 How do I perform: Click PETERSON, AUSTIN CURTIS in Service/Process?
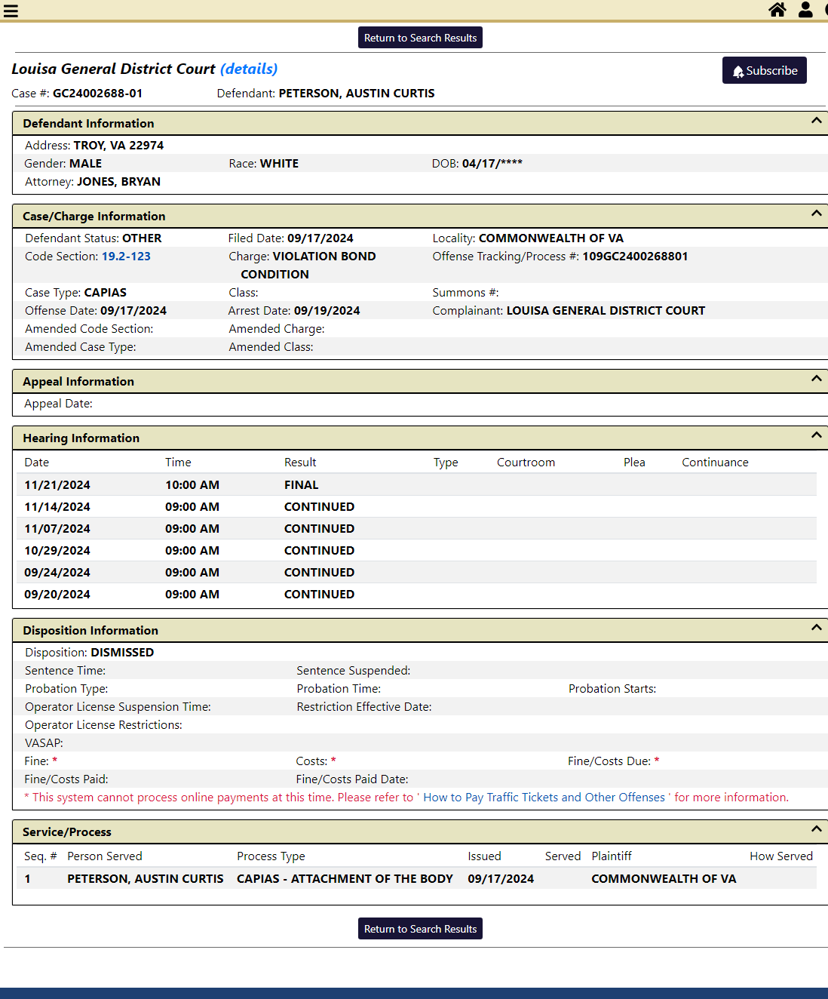tap(146, 879)
